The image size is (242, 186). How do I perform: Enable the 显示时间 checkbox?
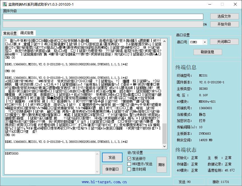[x=129, y=169]
